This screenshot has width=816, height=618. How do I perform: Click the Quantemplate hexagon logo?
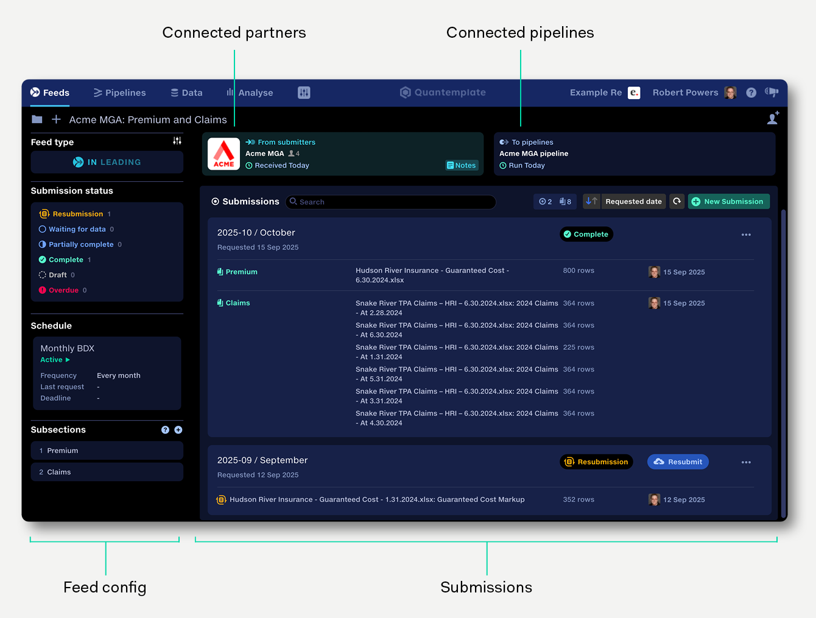coord(406,92)
